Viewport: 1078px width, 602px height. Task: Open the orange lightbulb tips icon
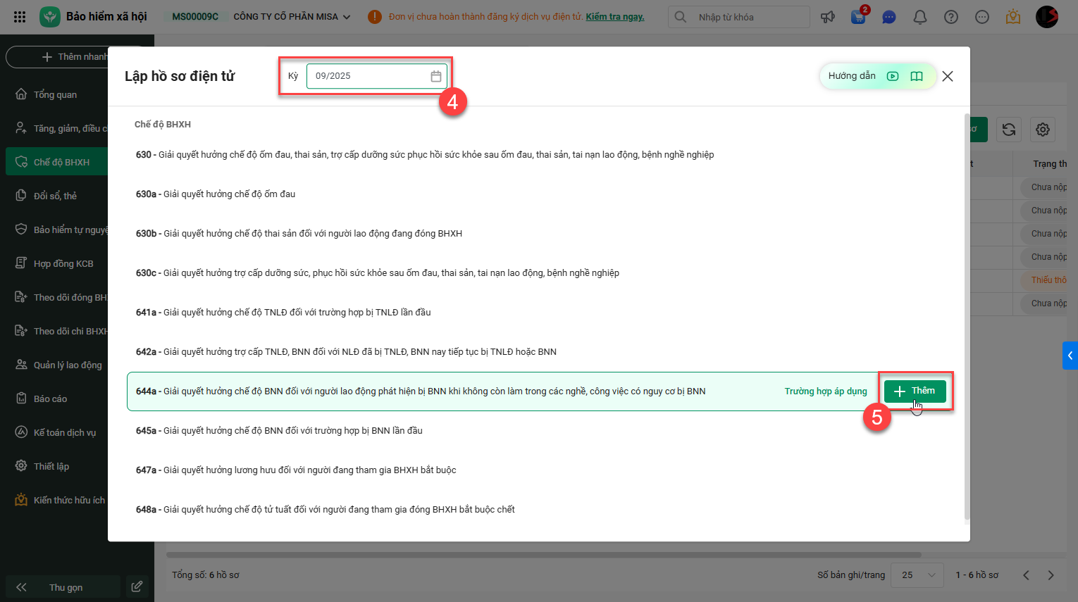[x=1013, y=17]
